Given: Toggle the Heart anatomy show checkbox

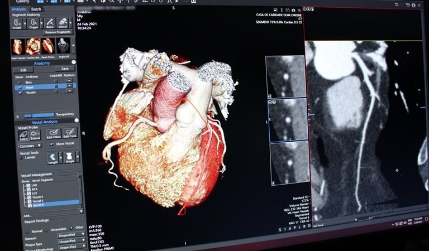Looking at the screenshot, I should [x=20, y=88].
